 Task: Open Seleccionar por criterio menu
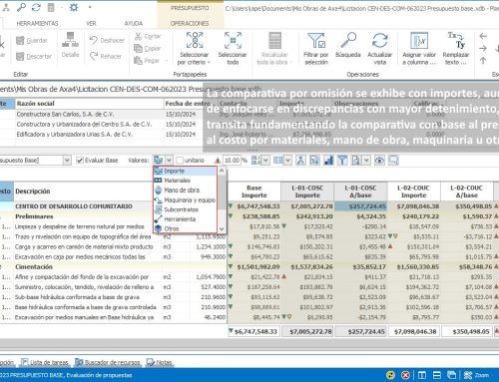[195, 48]
